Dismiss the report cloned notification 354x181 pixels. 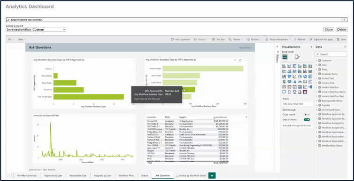(344, 20)
